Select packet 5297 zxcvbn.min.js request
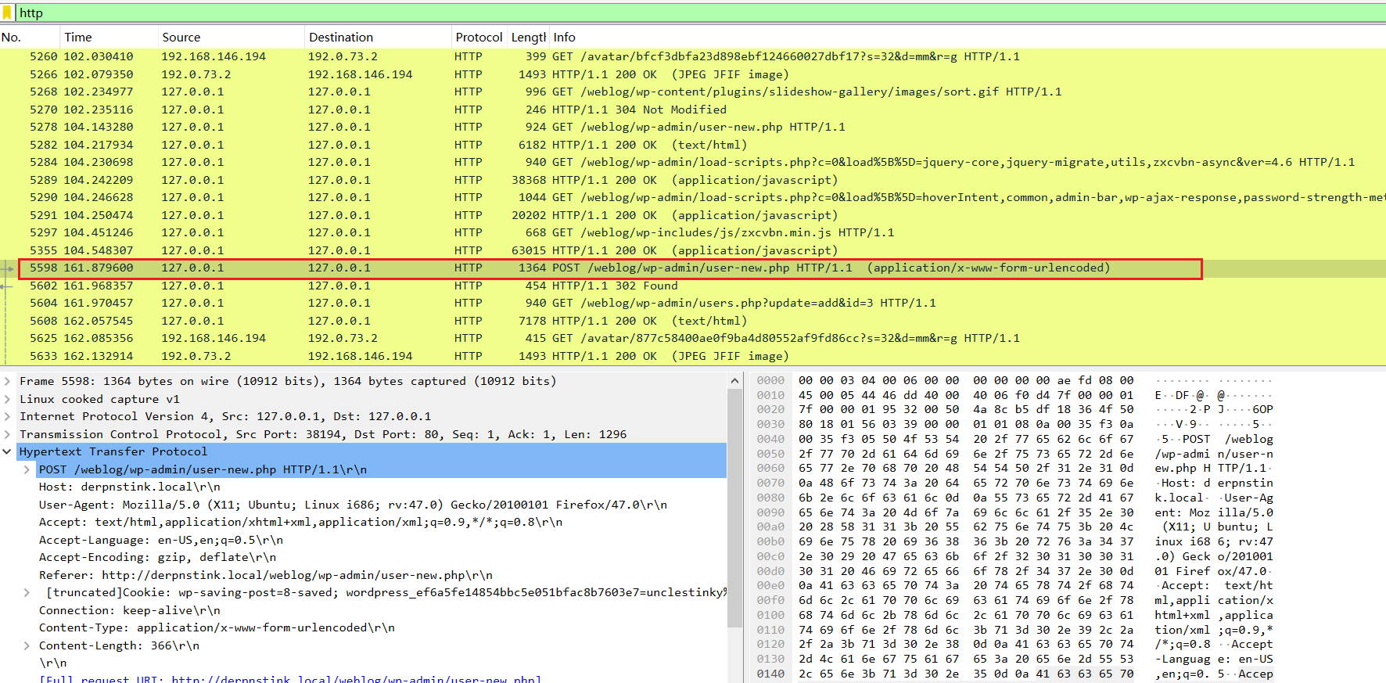 click(693, 233)
